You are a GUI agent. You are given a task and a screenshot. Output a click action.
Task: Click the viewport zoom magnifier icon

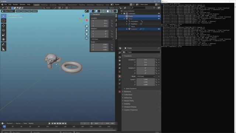click(x=87, y=26)
